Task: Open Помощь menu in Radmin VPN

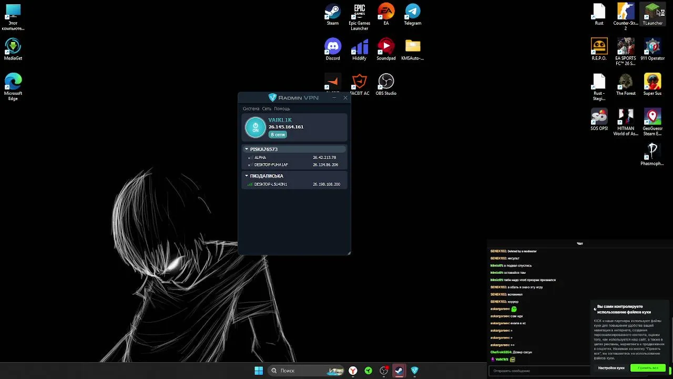Action: 282,108
